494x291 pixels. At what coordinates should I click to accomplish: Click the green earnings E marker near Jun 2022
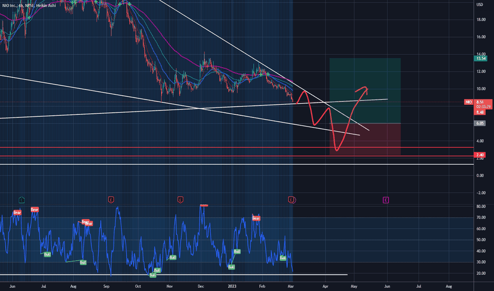(21, 200)
